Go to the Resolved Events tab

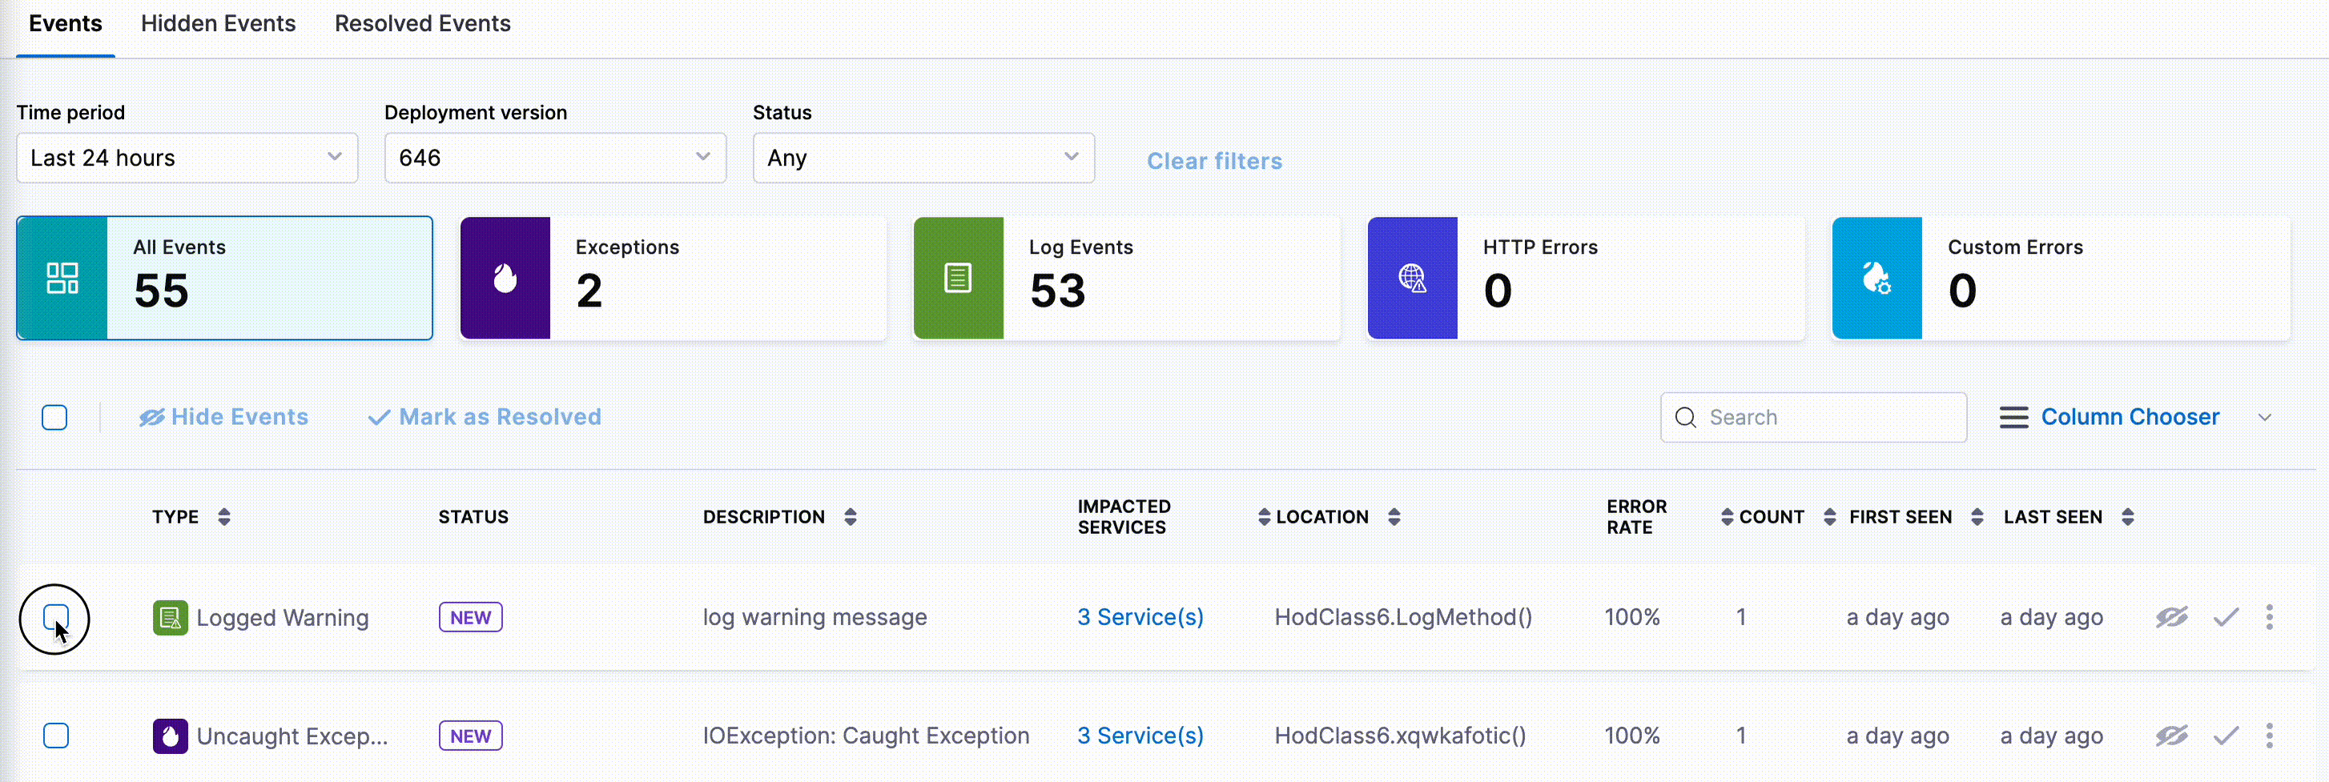pyautogui.click(x=422, y=24)
